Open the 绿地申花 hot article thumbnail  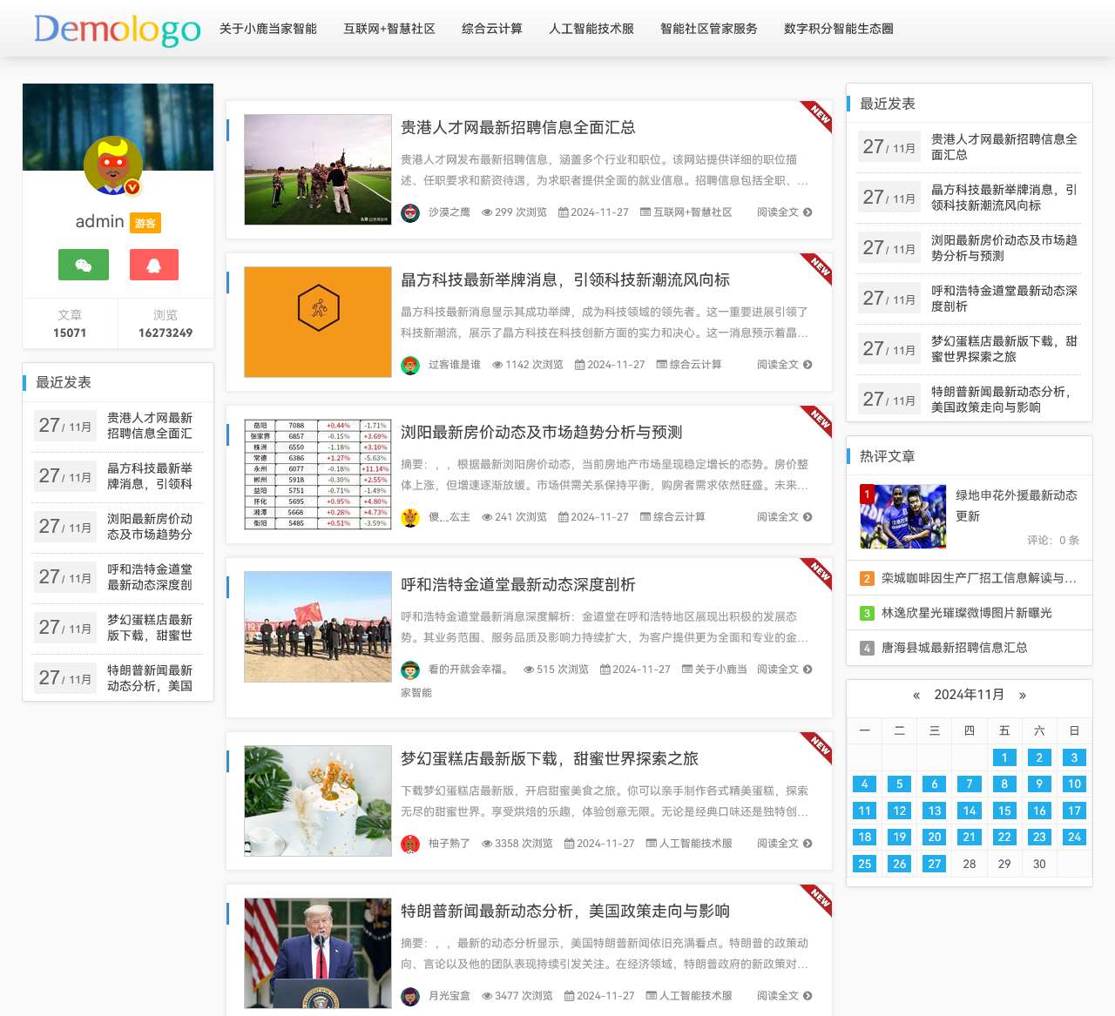[902, 516]
